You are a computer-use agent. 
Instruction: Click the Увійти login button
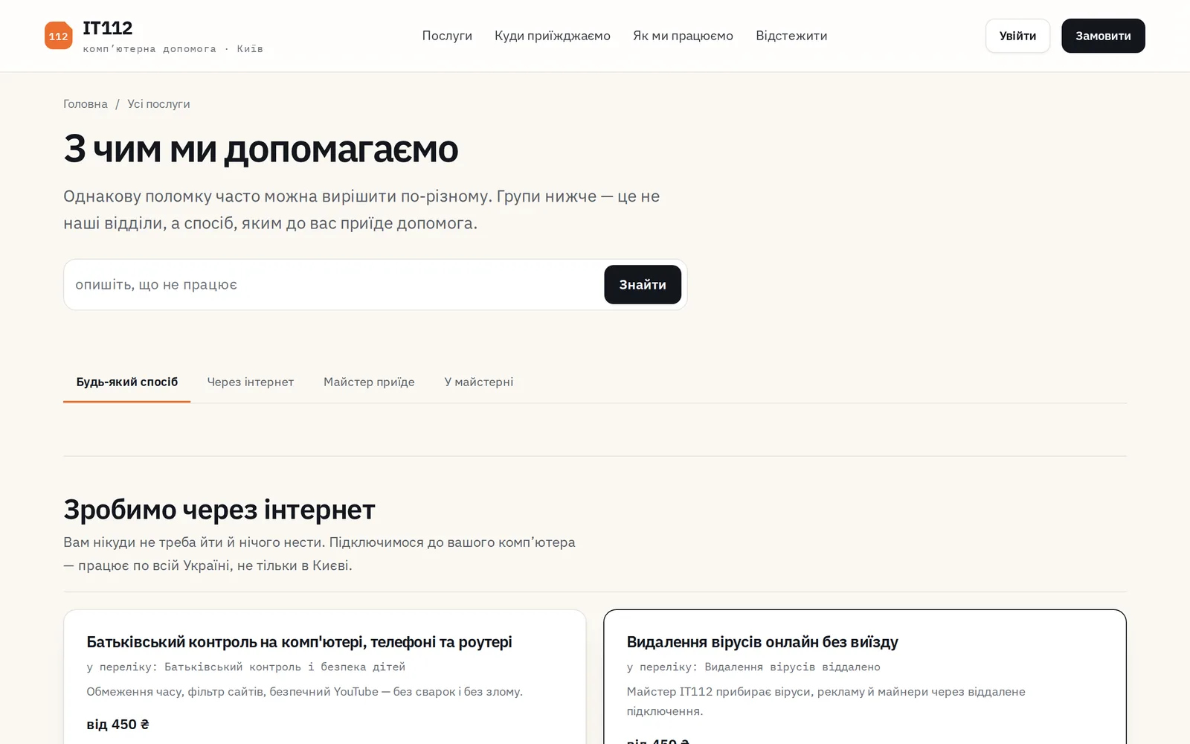[1017, 36]
